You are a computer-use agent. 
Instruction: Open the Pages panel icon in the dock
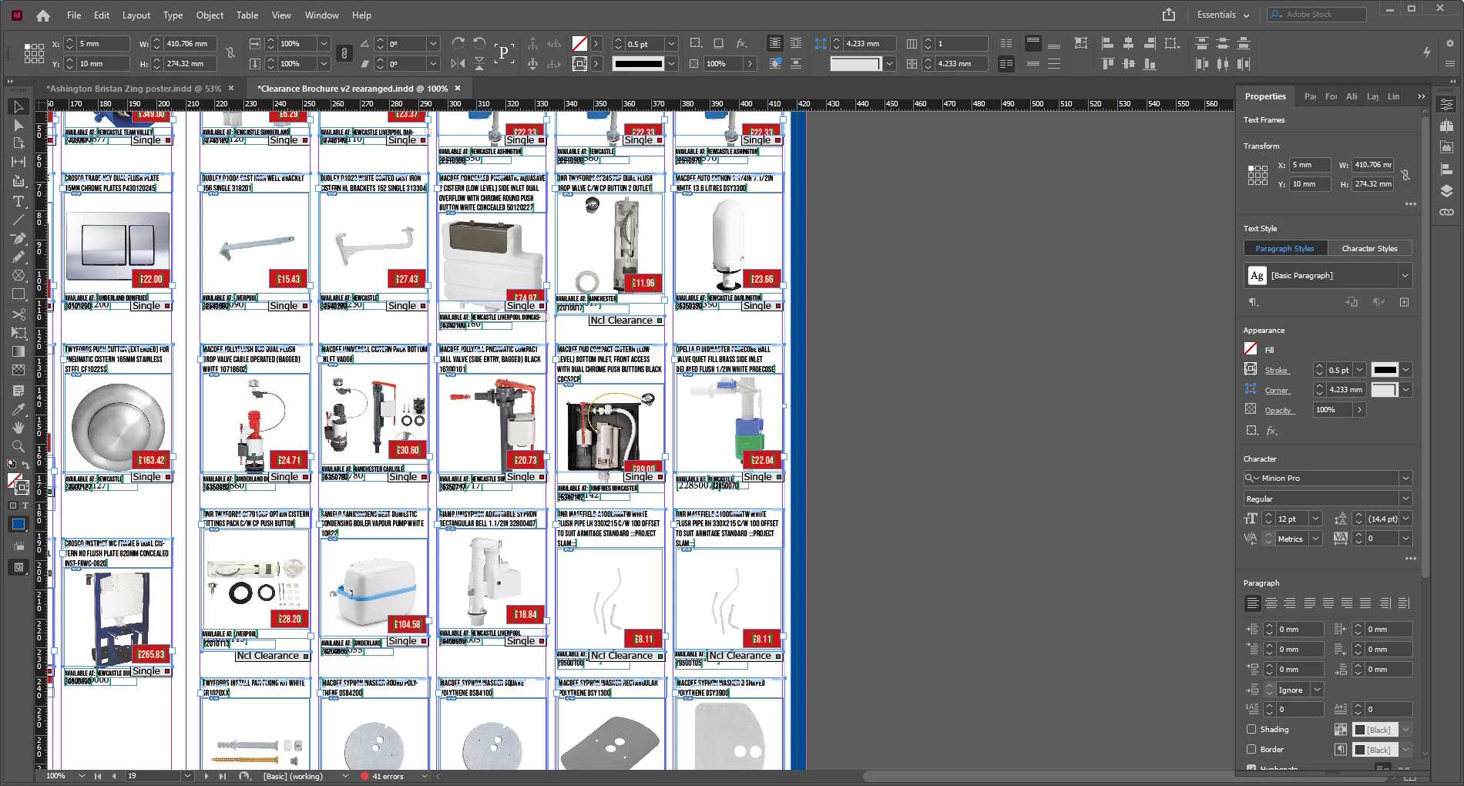click(x=1446, y=126)
